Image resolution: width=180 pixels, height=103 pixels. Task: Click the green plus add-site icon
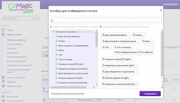[37, 18]
